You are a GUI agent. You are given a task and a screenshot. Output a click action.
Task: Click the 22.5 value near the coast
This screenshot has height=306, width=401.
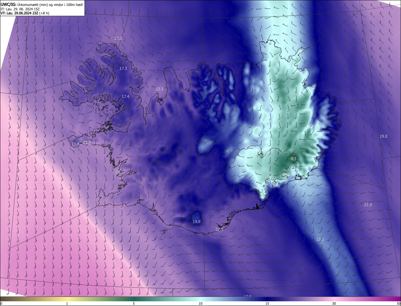219,230
